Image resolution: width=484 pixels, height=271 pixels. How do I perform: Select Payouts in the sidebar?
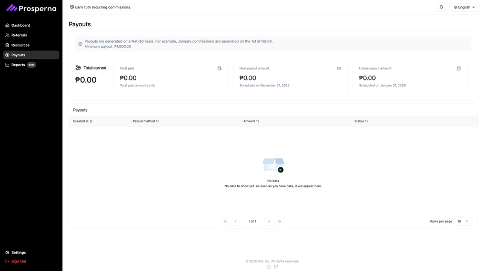(x=31, y=55)
